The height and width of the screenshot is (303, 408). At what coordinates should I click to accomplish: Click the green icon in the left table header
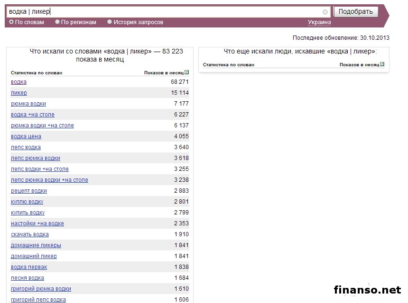pos(187,72)
